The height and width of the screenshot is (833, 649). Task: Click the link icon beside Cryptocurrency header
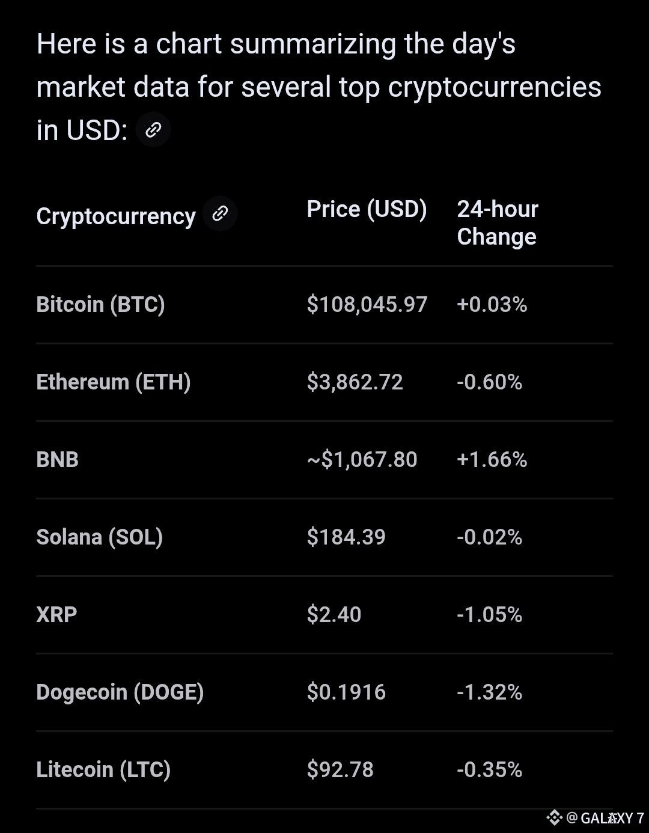[220, 214]
